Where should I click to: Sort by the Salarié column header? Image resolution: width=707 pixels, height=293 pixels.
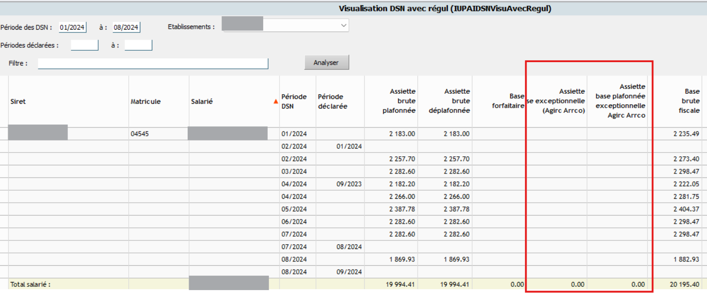(x=202, y=101)
